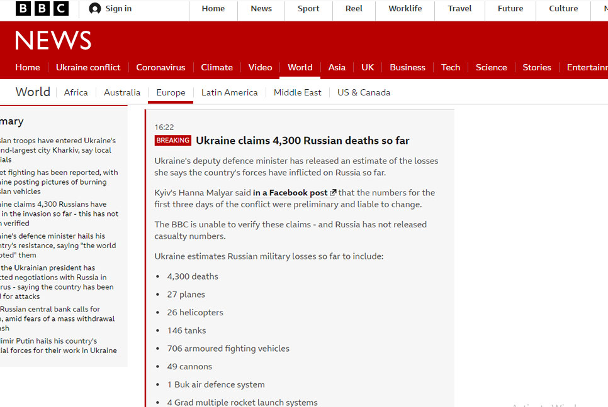This screenshot has height=407, width=608.
Task: Open the Business section
Action: point(407,67)
